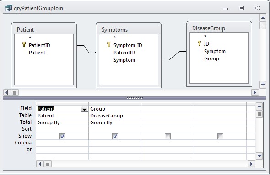Select ID field in DiseaseGroup table
The image size is (270, 175).
click(206, 44)
